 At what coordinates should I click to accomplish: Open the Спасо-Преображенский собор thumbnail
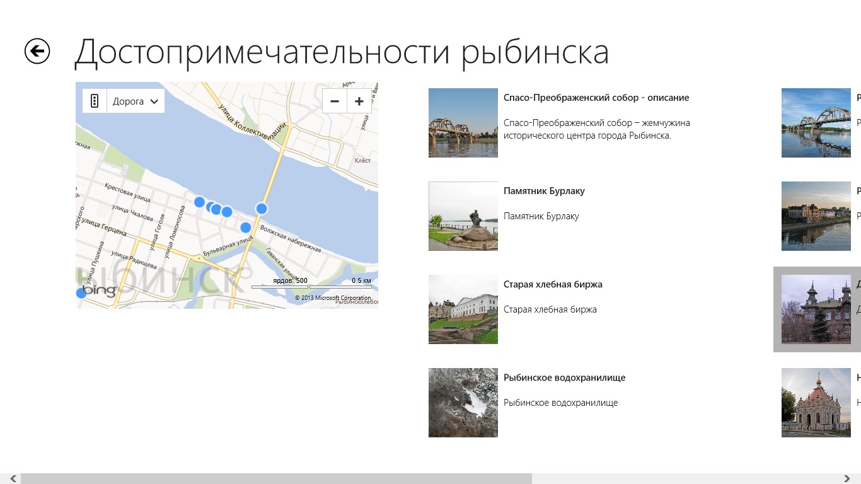pyautogui.click(x=463, y=123)
